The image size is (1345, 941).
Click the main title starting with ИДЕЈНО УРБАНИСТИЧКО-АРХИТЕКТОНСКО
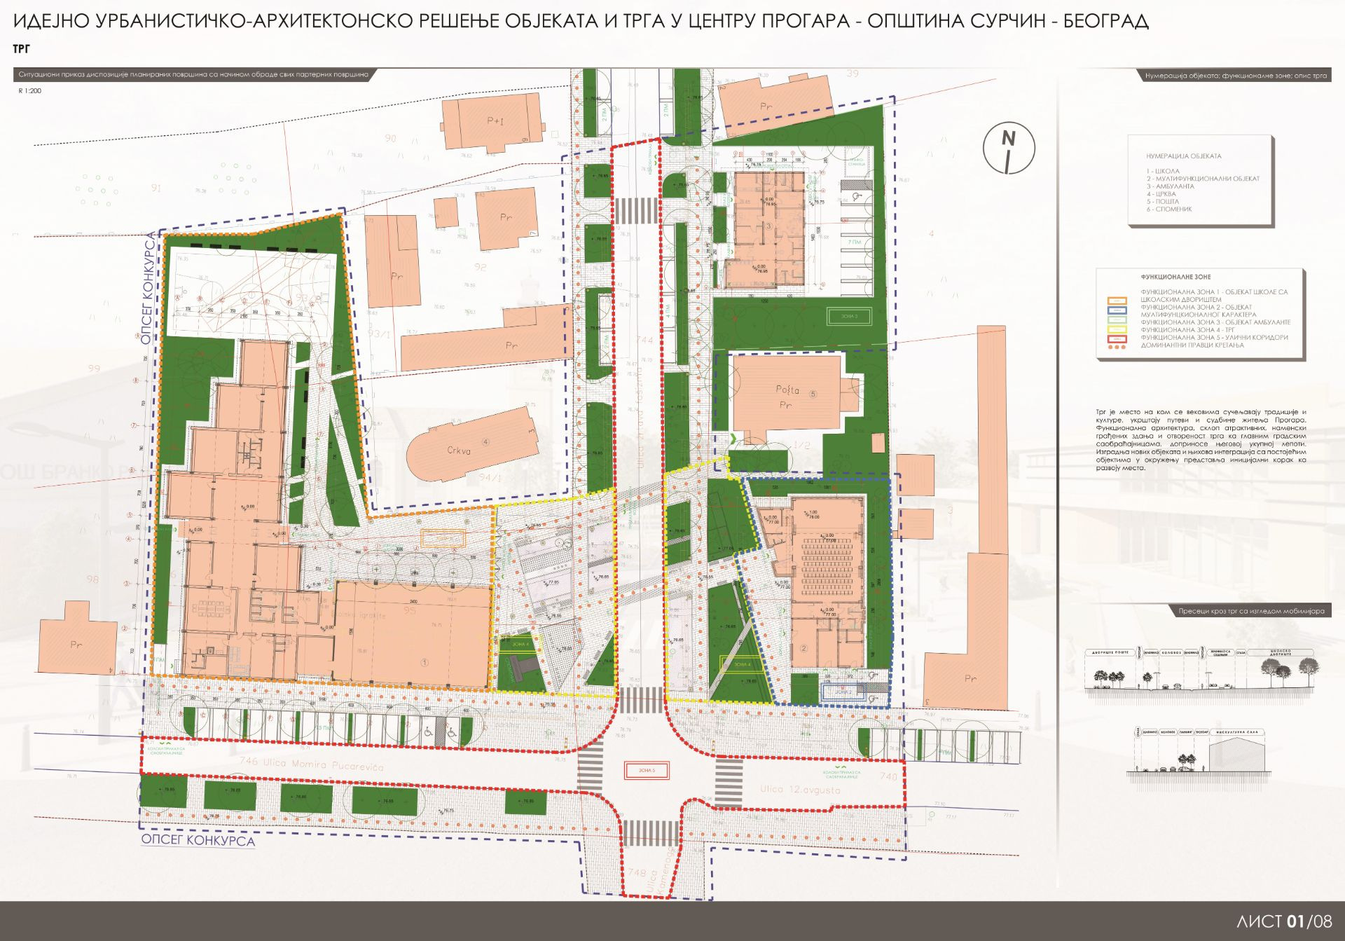tap(581, 21)
